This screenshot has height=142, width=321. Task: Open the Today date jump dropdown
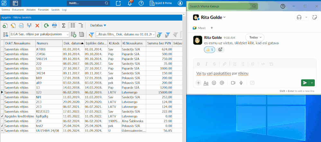(255, 38)
